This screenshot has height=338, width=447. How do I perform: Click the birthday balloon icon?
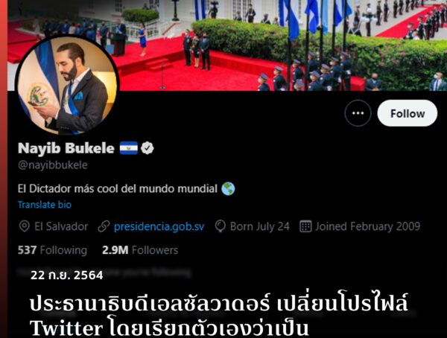click(220, 226)
